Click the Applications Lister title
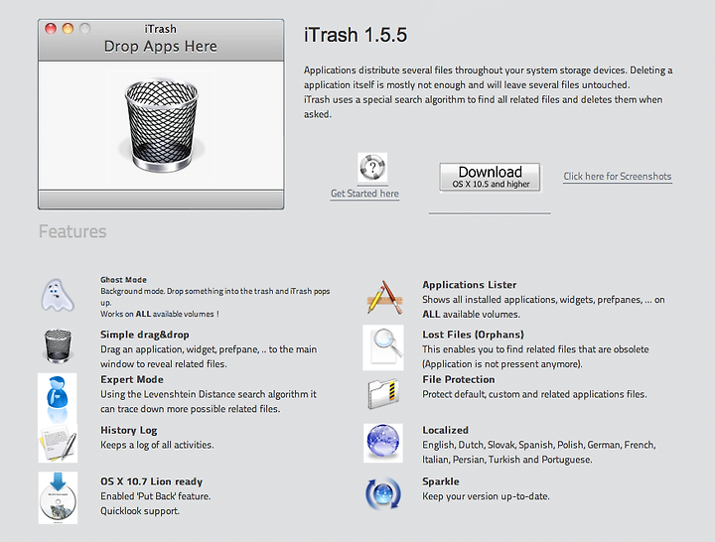The height and width of the screenshot is (542, 715). coord(469,285)
